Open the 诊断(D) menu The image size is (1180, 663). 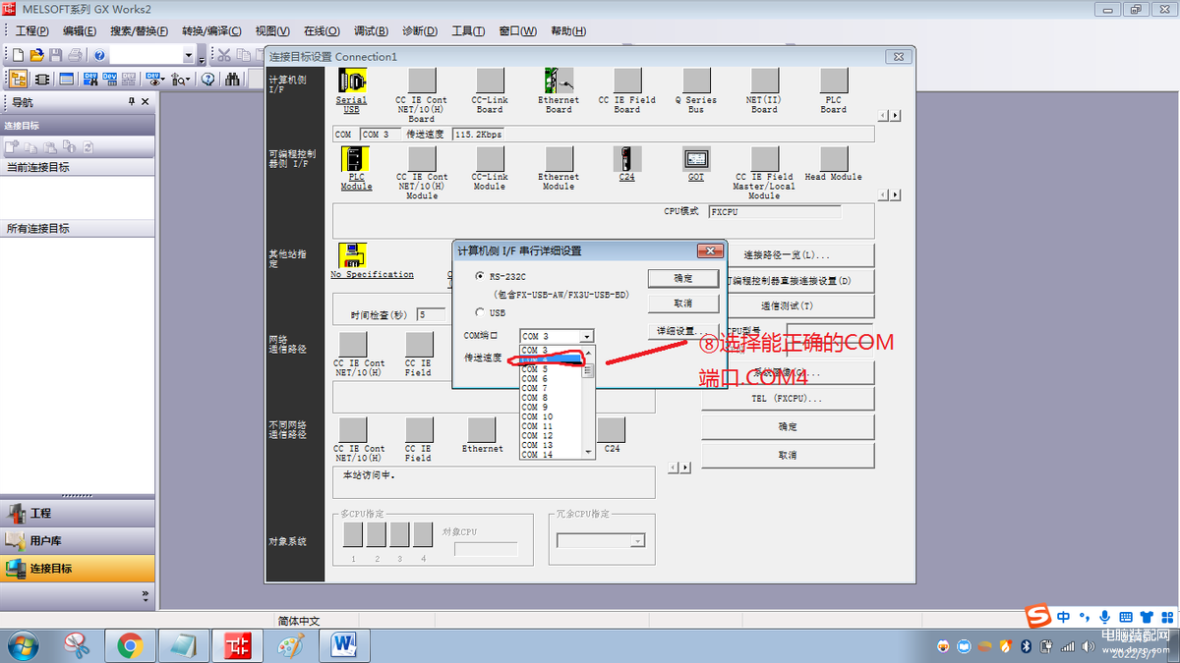pyautogui.click(x=420, y=31)
